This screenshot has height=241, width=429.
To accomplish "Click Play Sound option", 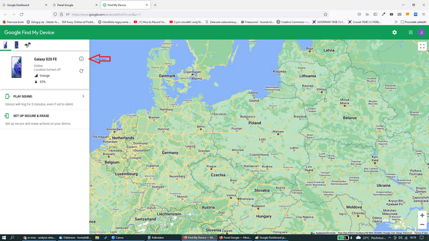I will [x=45, y=100].
